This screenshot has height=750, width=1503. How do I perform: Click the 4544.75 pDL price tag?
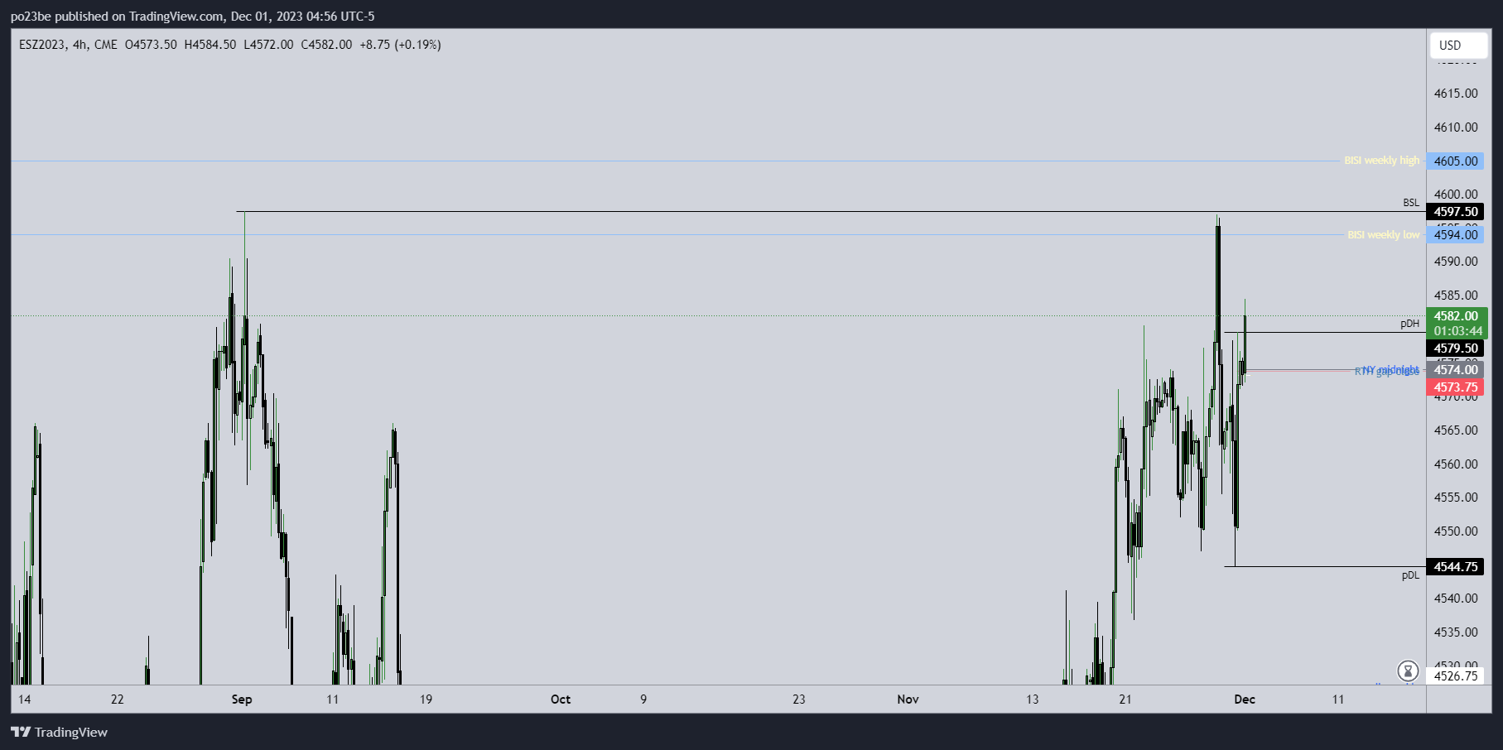[x=1455, y=567]
